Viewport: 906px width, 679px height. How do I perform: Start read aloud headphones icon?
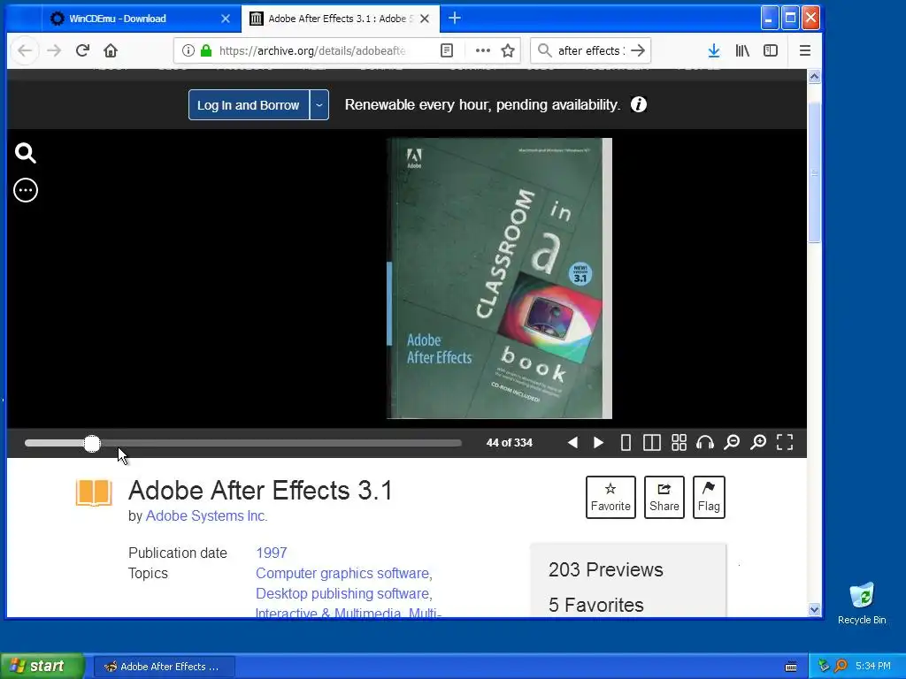[705, 443]
